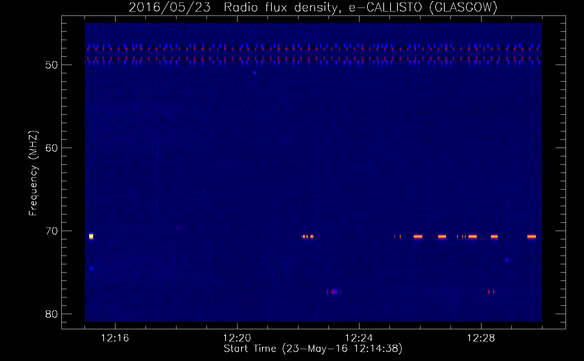
Task: Click the purple signal patch near 77 MHz after 12:23
Action: pyautogui.click(x=334, y=291)
